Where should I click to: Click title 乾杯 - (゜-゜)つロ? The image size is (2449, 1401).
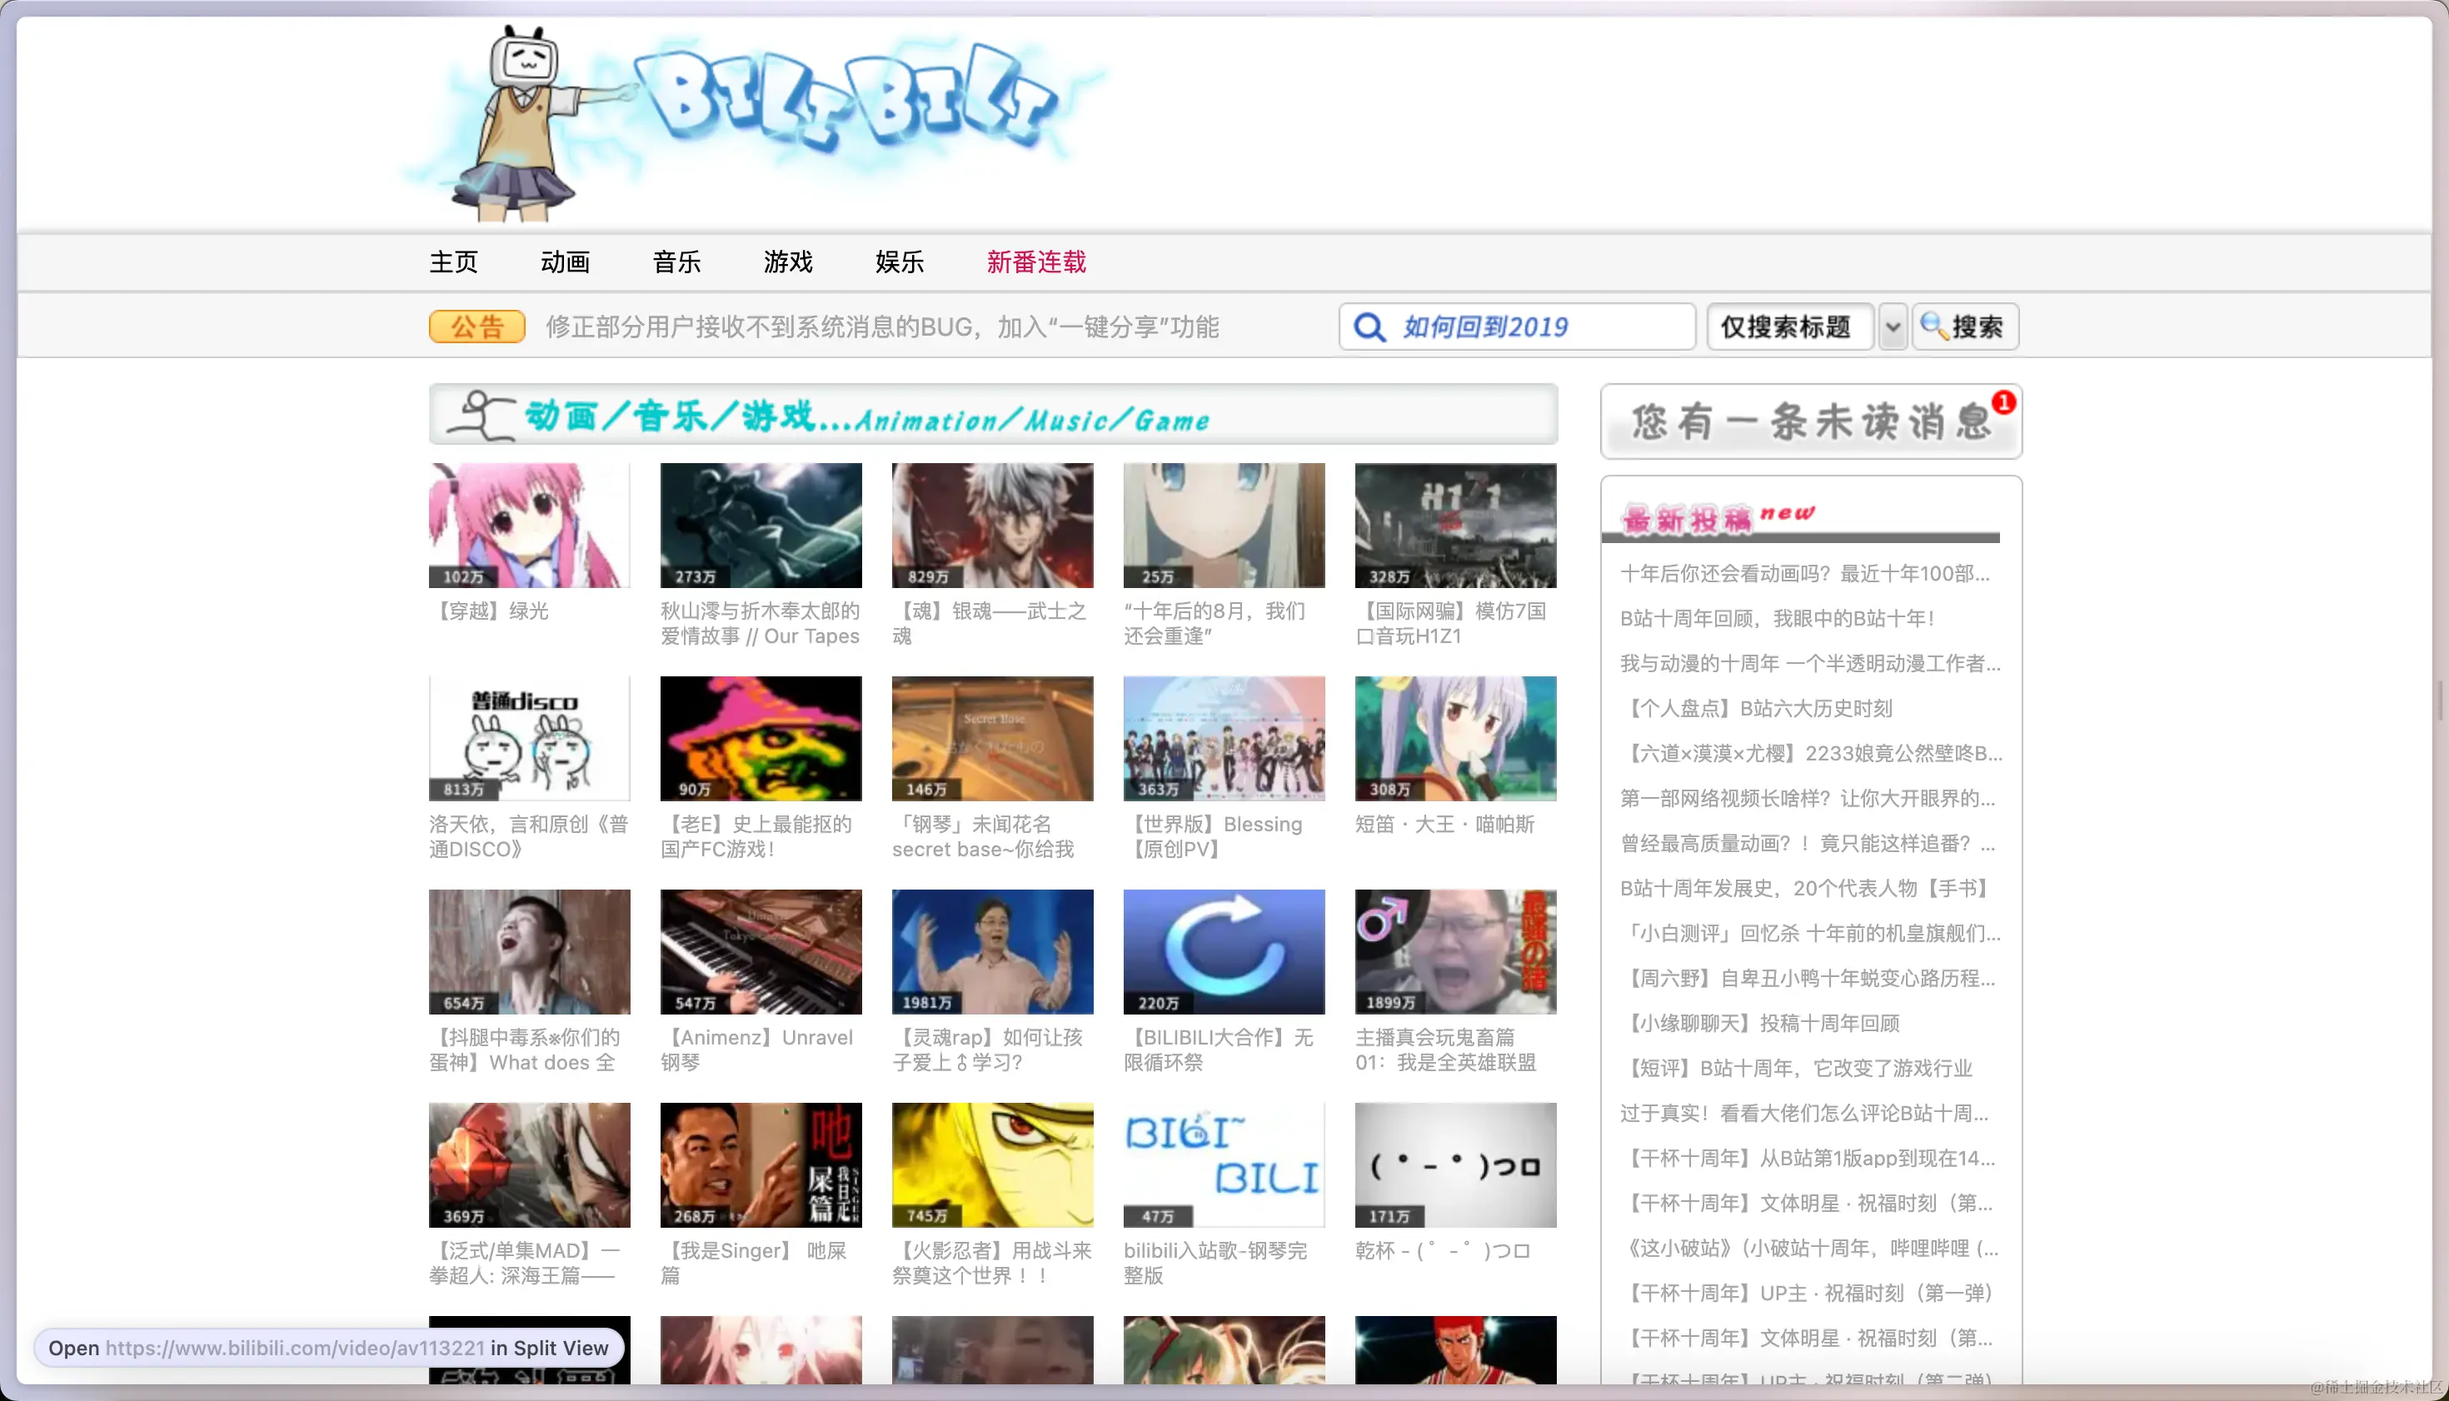1443,1251
